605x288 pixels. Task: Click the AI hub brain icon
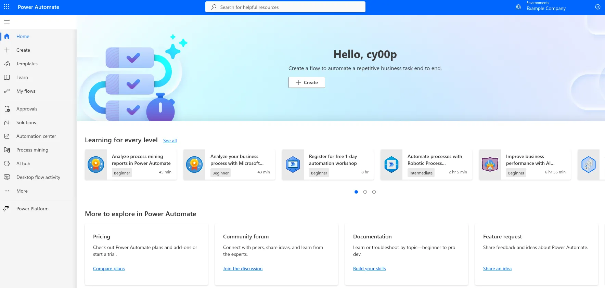pos(7,163)
